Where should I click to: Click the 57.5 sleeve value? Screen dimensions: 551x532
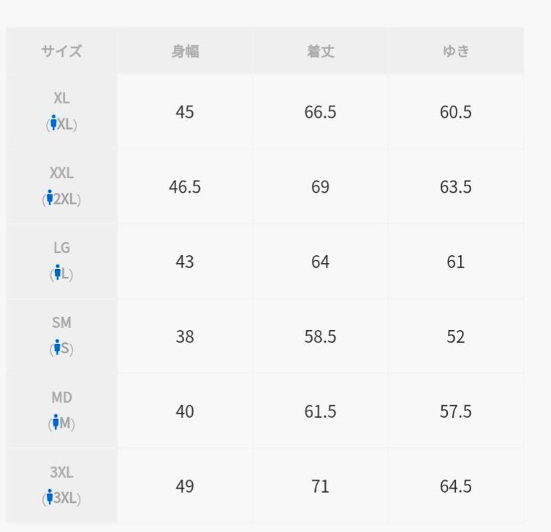point(455,412)
